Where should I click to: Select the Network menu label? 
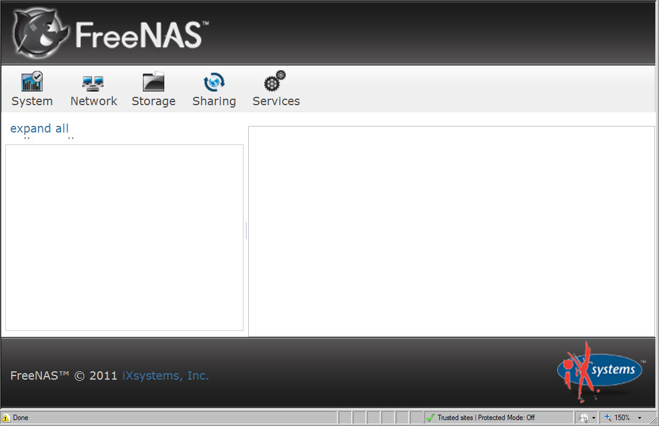(x=93, y=101)
